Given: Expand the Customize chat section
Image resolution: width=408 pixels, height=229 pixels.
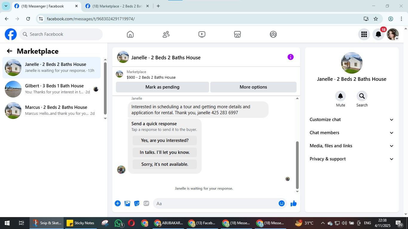Looking at the screenshot, I should [x=352, y=120].
